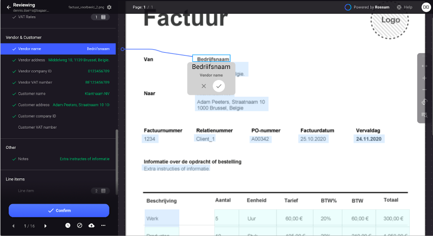Viewport: 433px width, 236px height.
Task: Select the Customer address field row
Action: 58,105
